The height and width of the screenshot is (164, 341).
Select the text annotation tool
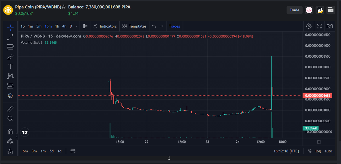tap(10, 66)
